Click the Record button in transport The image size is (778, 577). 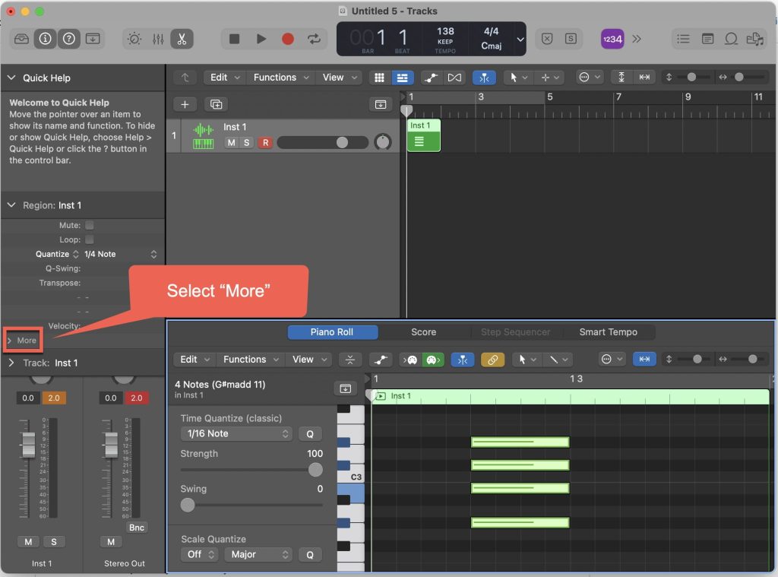click(x=288, y=39)
